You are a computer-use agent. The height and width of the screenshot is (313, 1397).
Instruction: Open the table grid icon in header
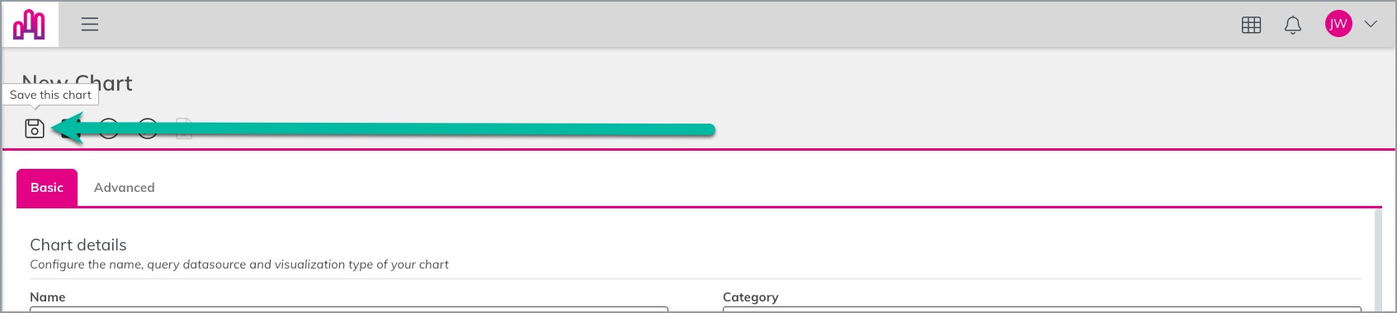[x=1251, y=25]
